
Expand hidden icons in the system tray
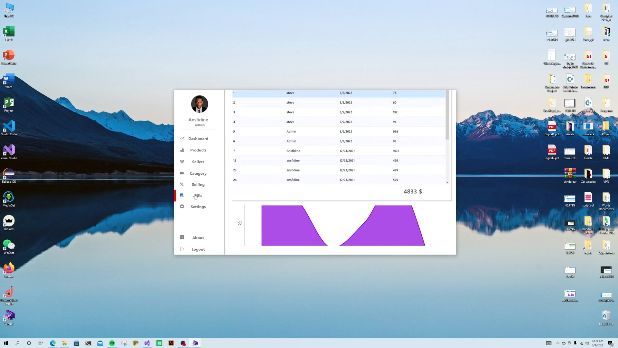point(558,343)
